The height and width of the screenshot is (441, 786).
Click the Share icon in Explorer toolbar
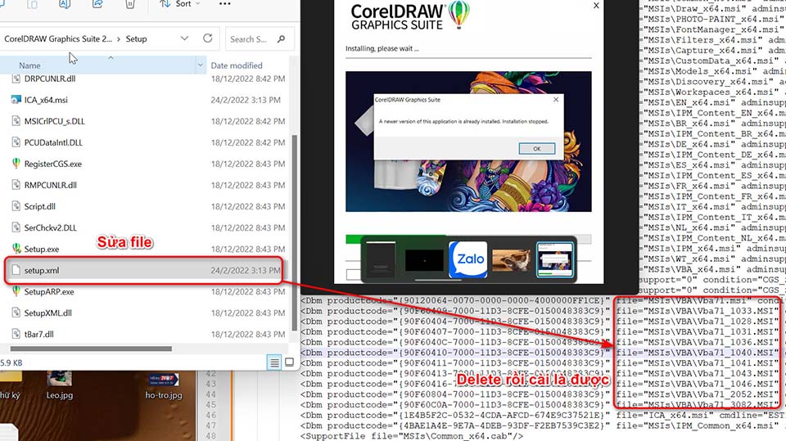tap(98, 4)
